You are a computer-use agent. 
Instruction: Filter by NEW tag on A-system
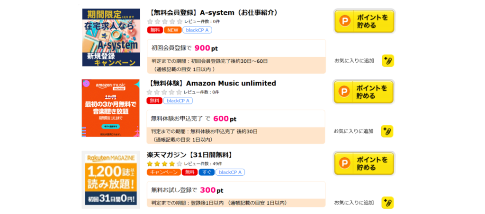[x=172, y=30]
